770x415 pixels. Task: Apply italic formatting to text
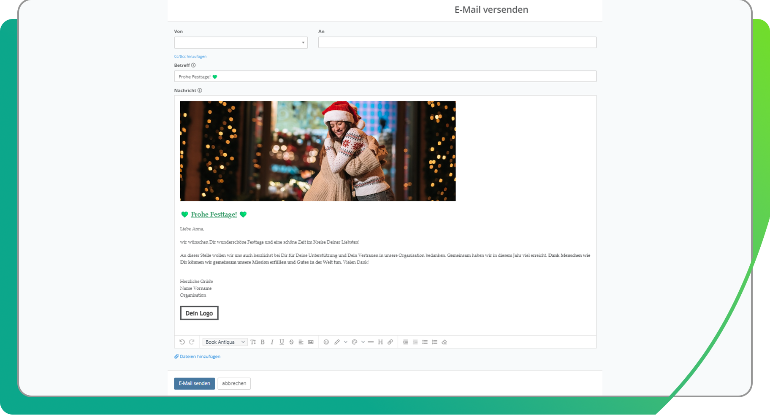[272, 342]
